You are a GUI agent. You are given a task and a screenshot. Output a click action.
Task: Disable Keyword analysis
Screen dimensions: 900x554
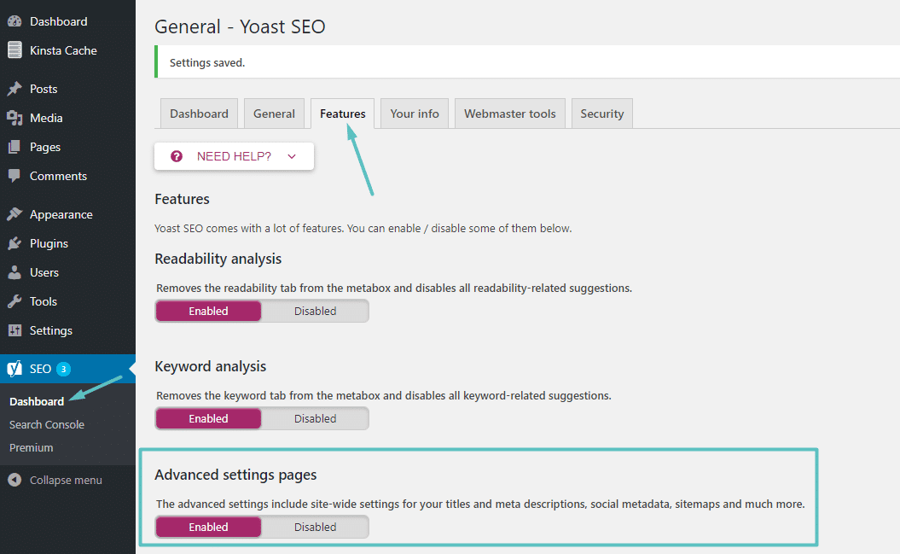pos(315,417)
